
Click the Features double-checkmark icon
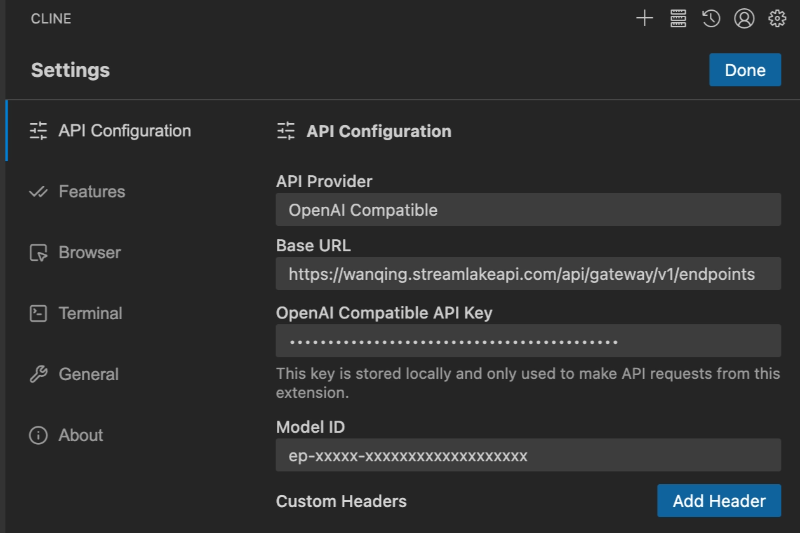point(39,192)
